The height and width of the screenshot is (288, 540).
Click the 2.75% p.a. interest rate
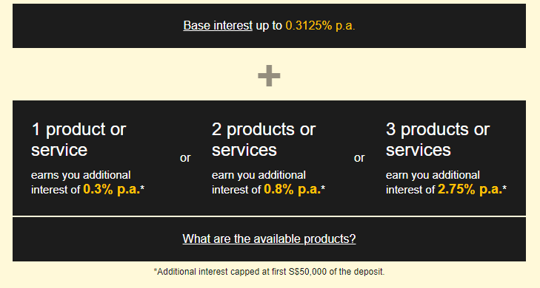click(x=470, y=190)
